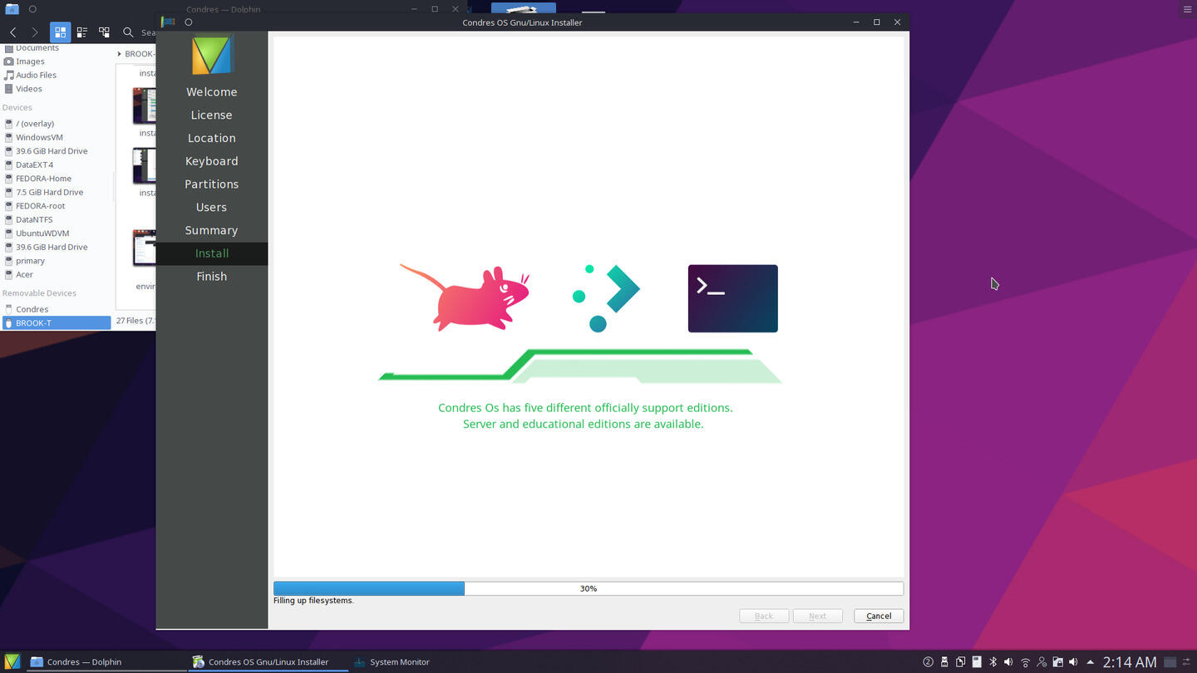1197x673 pixels.
Task: Select the Summary step in installer sidebar
Action: coord(212,230)
